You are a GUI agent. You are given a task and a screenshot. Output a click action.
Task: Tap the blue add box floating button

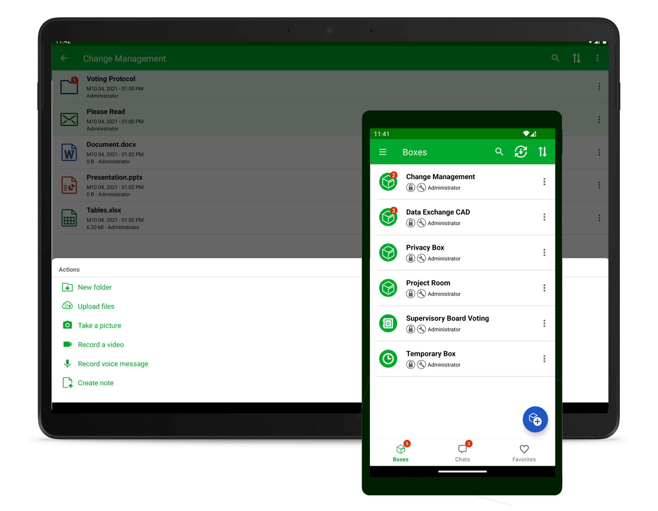535,419
